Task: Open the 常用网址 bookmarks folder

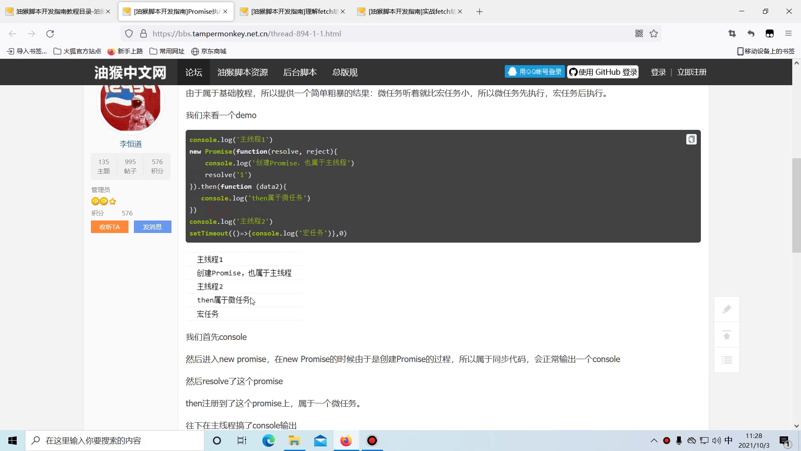Action: pos(167,51)
